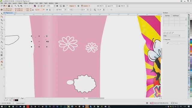
Task: Select the Text tool
Action: point(2,42)
